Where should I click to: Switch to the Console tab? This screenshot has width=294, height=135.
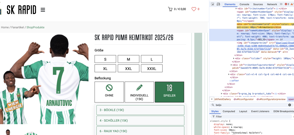tap(244, 4)
